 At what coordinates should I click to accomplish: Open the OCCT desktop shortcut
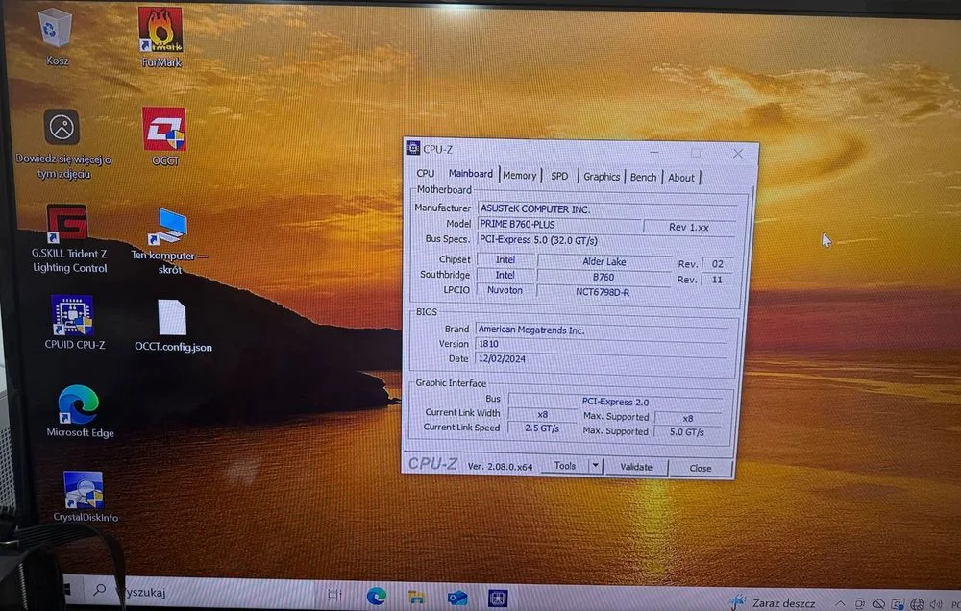[x=164, y=130]
